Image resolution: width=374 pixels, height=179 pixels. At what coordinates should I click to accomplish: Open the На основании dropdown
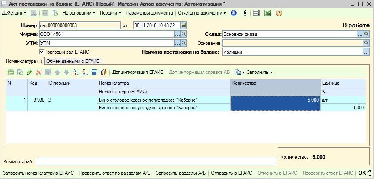pyautogui.click(x=79, y=13)
